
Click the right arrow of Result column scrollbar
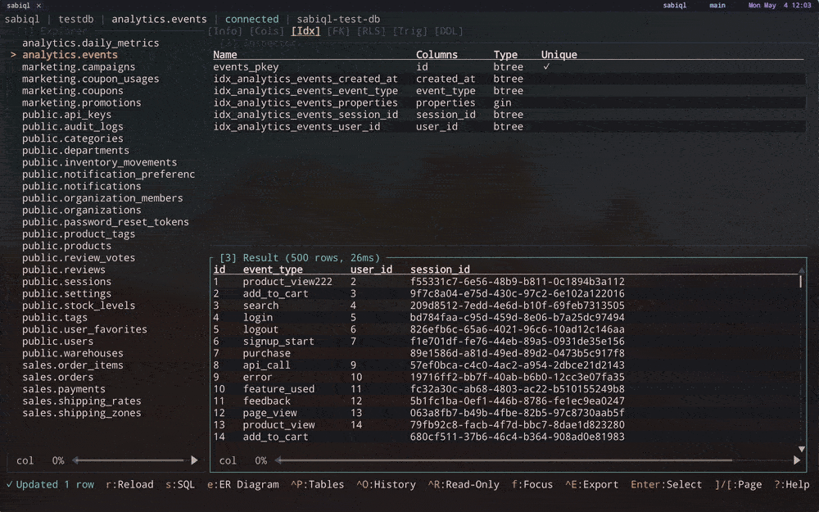coord(797,460)
